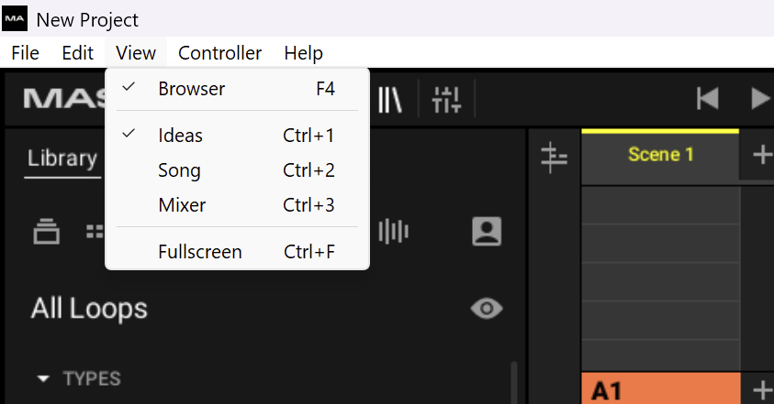Click the stacked projects browser icon
774x404 pixels.
click(x=47, y=232)
